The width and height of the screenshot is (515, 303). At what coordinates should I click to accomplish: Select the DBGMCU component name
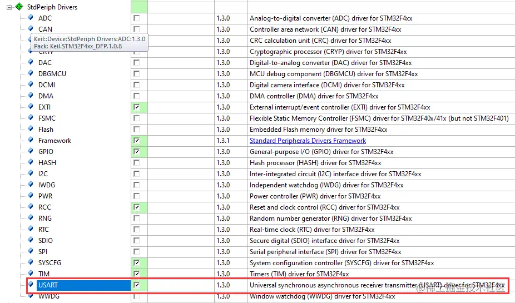[x=52, y=74]
